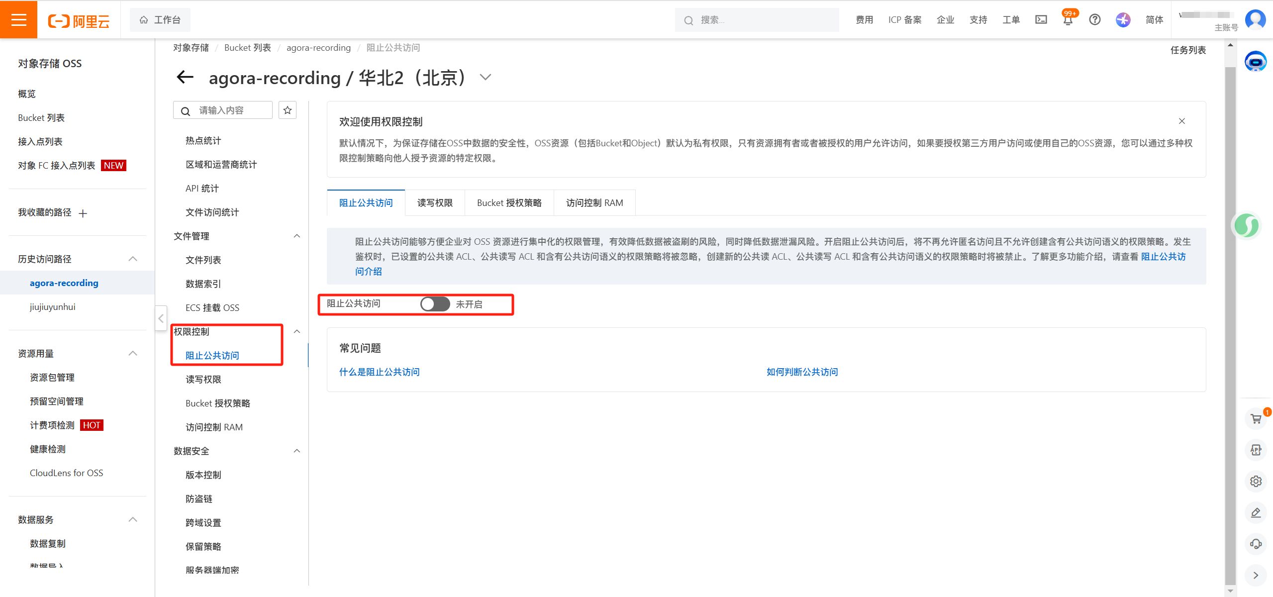Open the hamburger main menu

click(18, 19)
